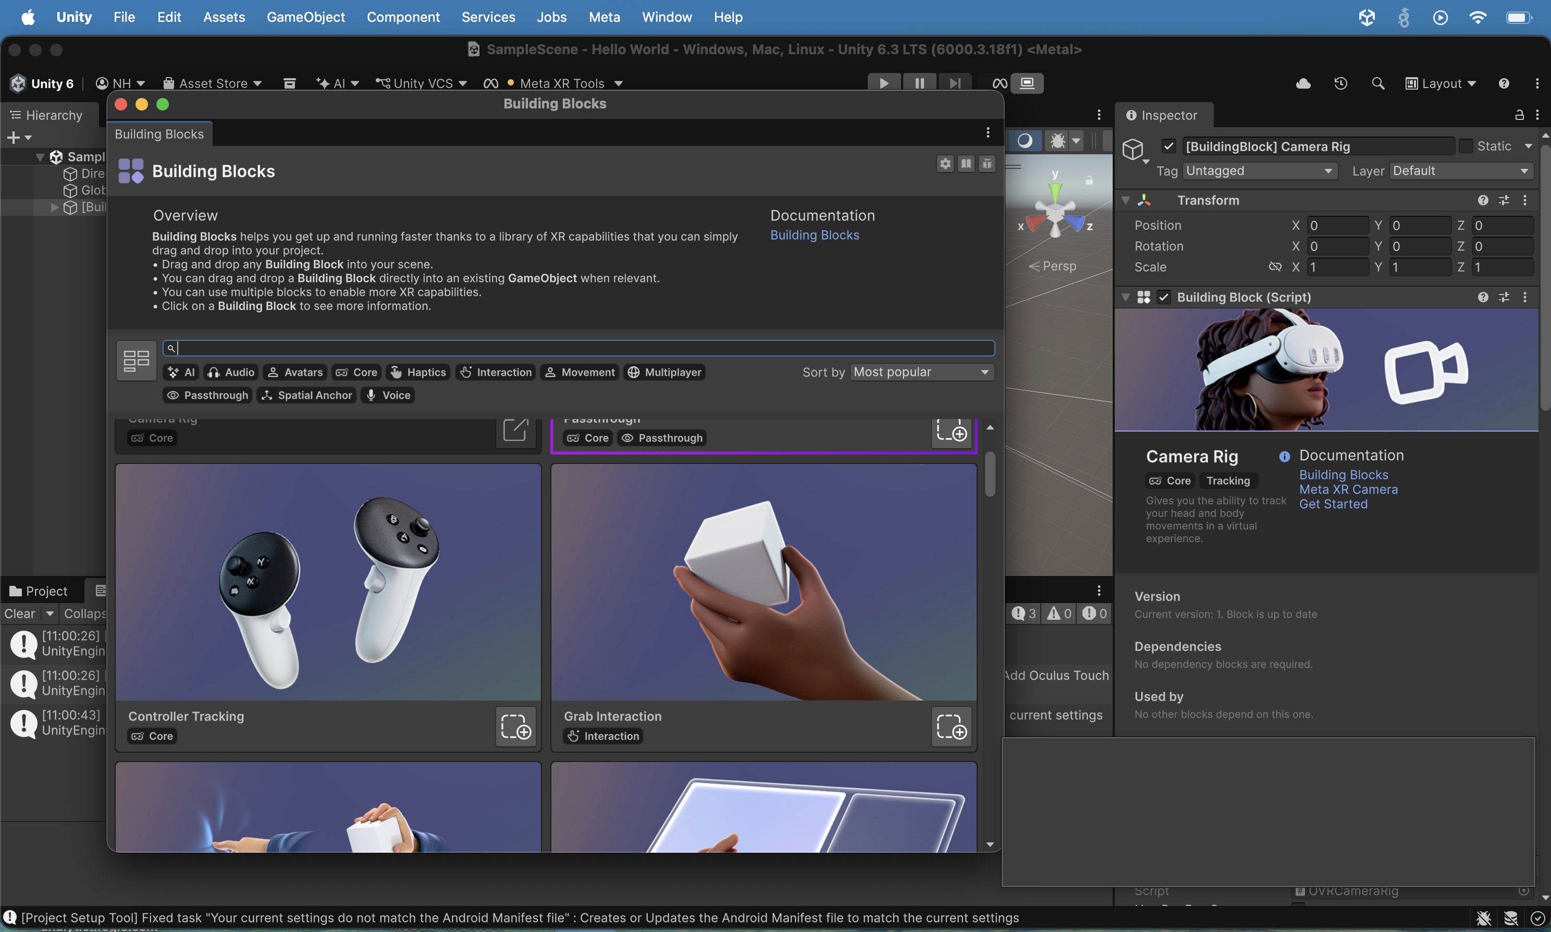Image resolution: width=1551 pixels, height=932 pixels.
Task: Click the Pause button in Unity toolbar
Action: tap(919, 83)
